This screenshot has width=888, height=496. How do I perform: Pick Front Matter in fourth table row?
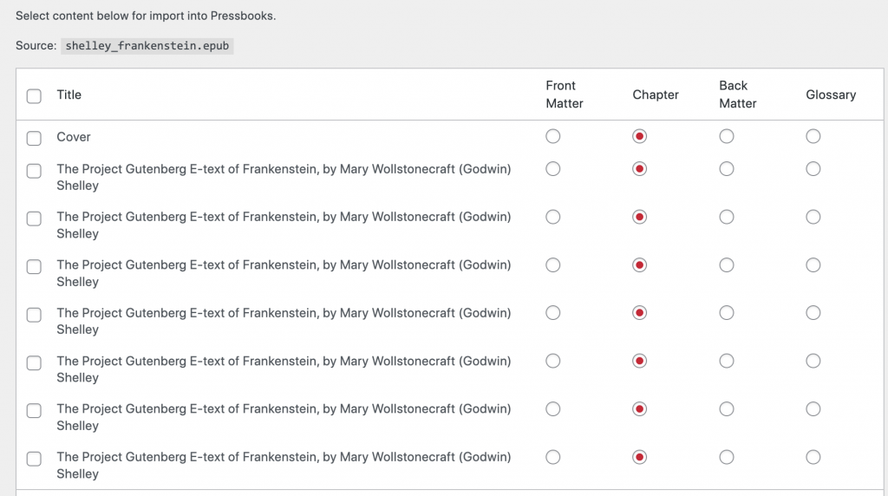(x=552, y=265)
